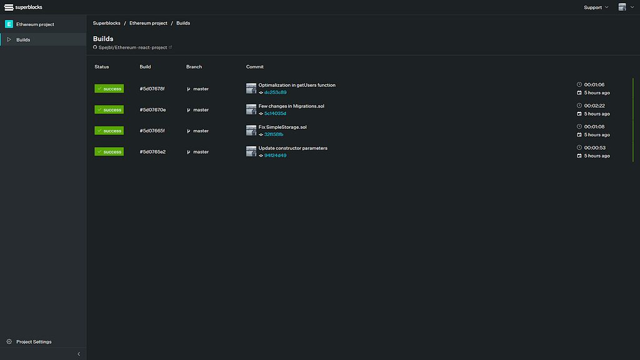Image resolution: width=640 pixels, height=360 pixels.
Task: Click the green builds list scrollbar
Action: 633,120
